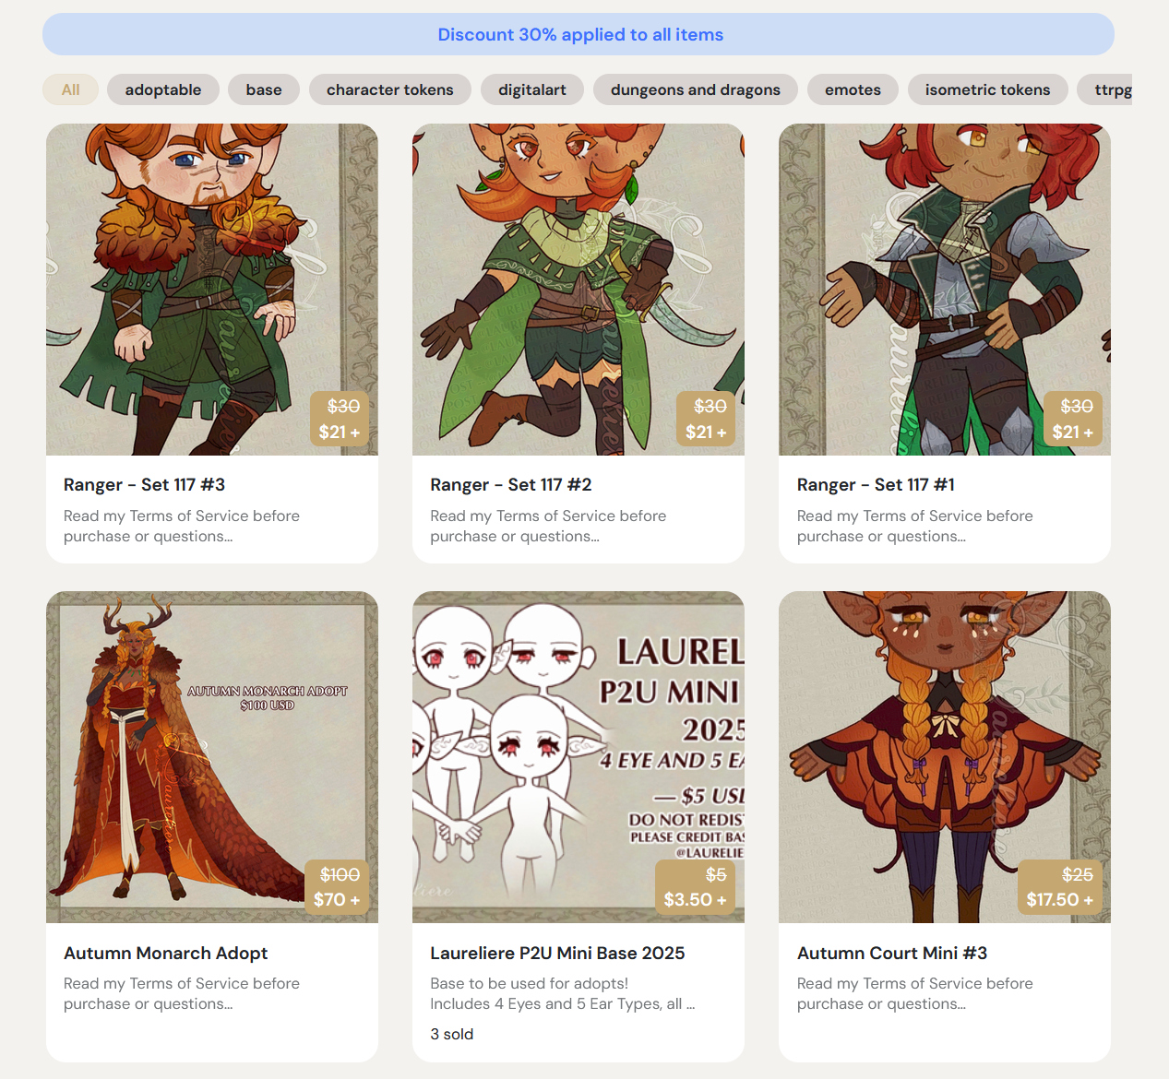Click the $17.50 price badge on Autumn Court Mini

tap(1060, 887)
